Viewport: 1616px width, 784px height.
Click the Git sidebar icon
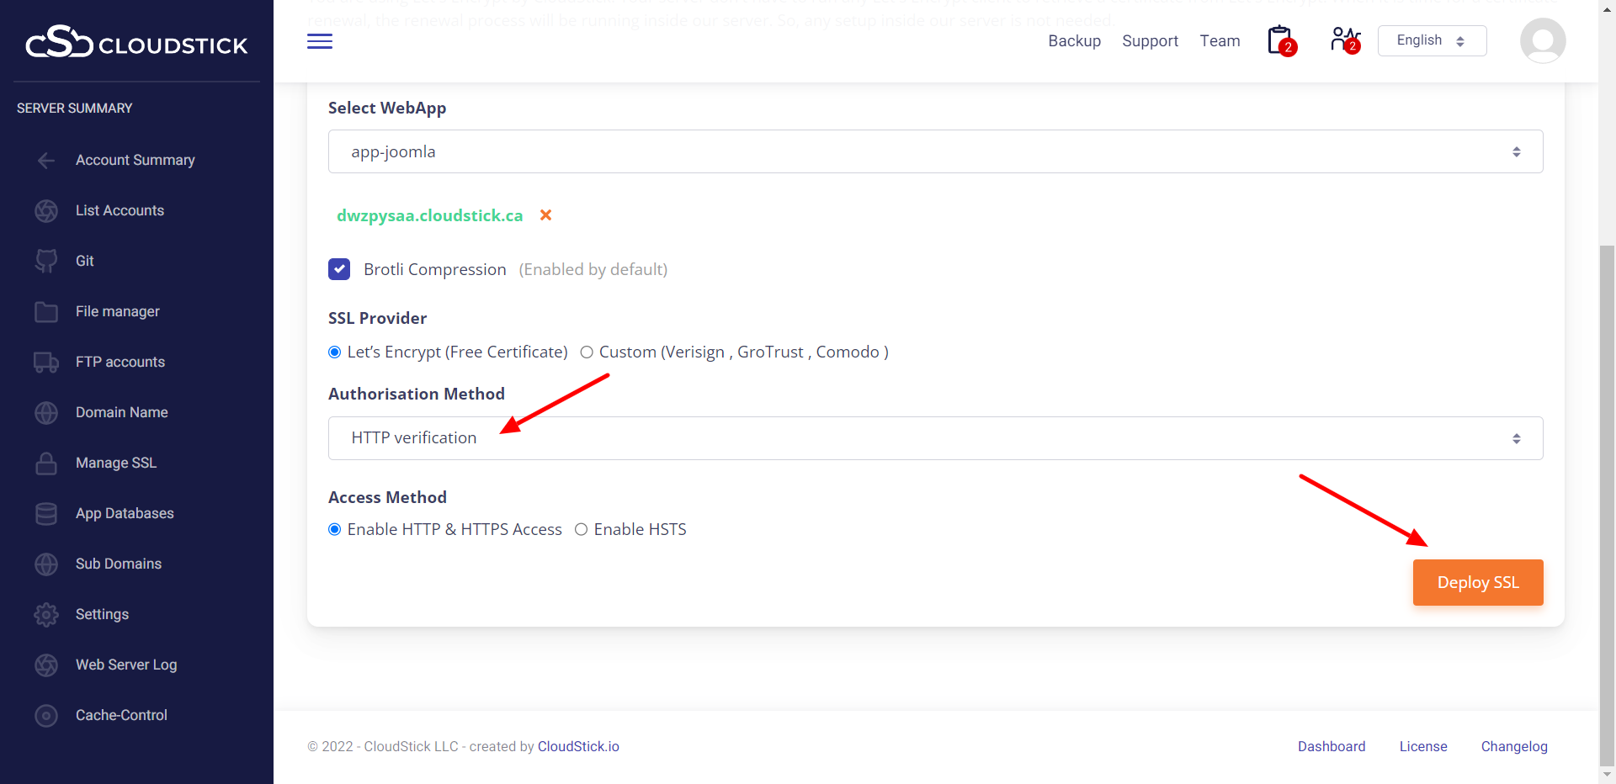(x=46, y=261)
